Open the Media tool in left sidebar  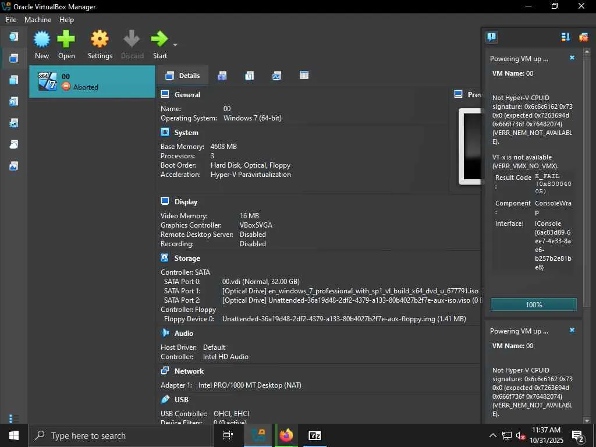[x=14, y=101]
